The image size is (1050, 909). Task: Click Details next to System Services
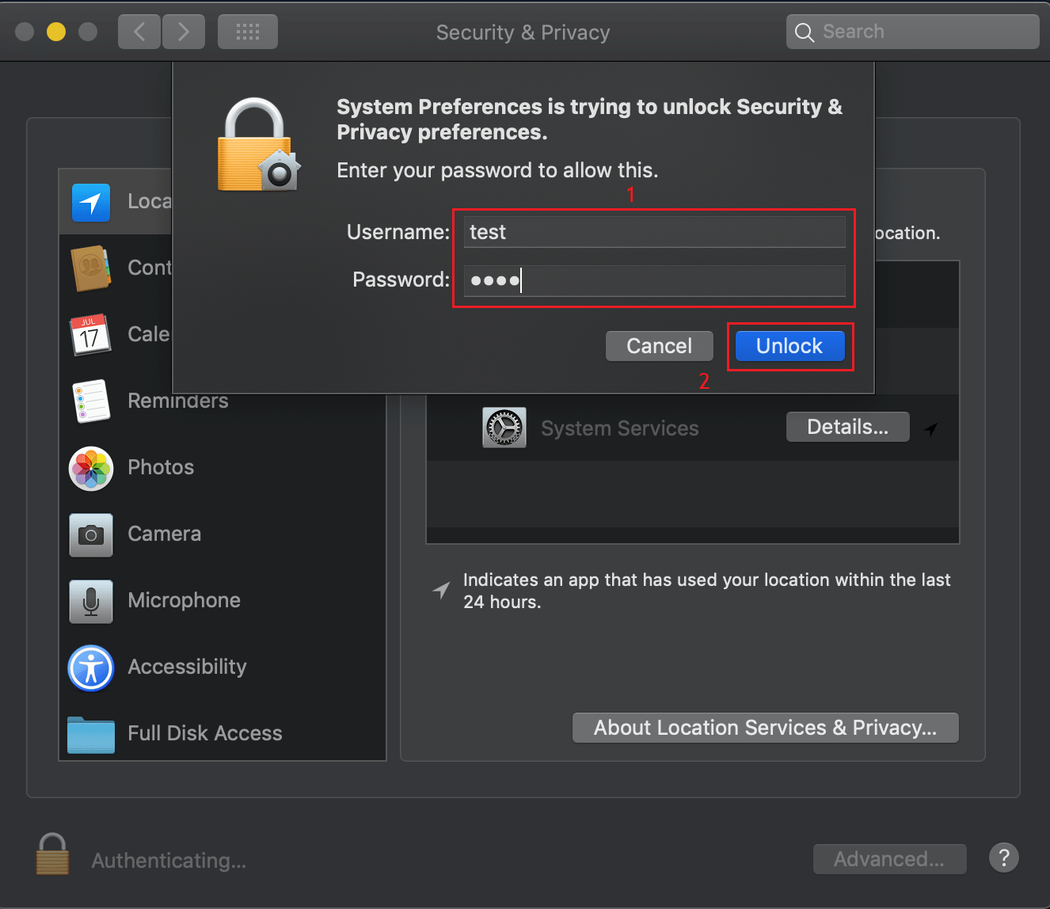(x=847, y=427)
